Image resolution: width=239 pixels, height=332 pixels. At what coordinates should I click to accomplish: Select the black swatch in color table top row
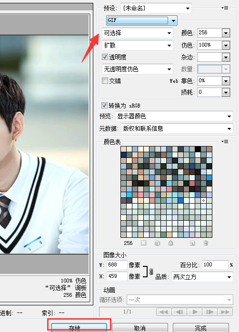click(x=198, y=149)
